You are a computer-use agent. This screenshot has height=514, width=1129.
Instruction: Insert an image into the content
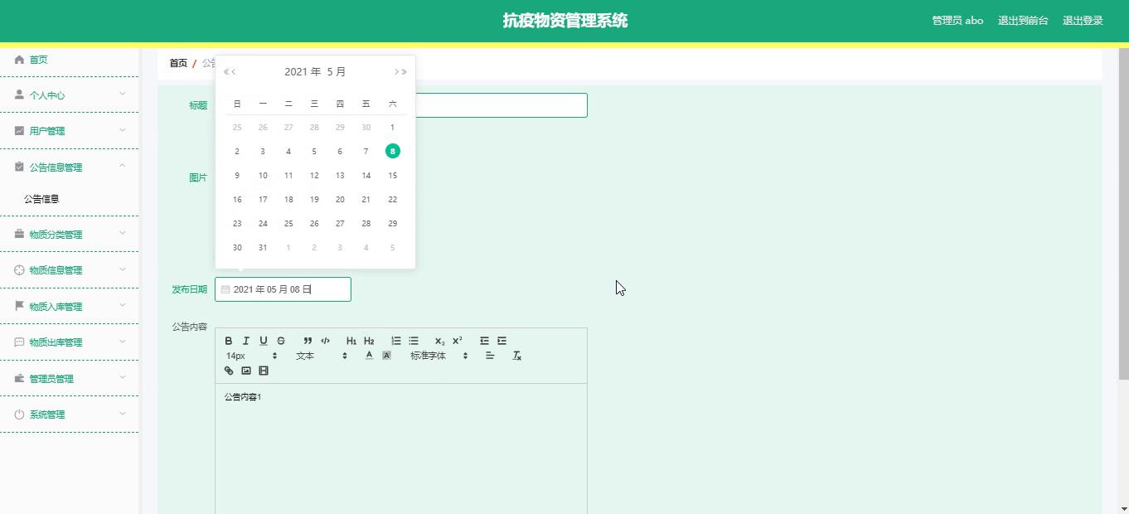click(246, 371)
